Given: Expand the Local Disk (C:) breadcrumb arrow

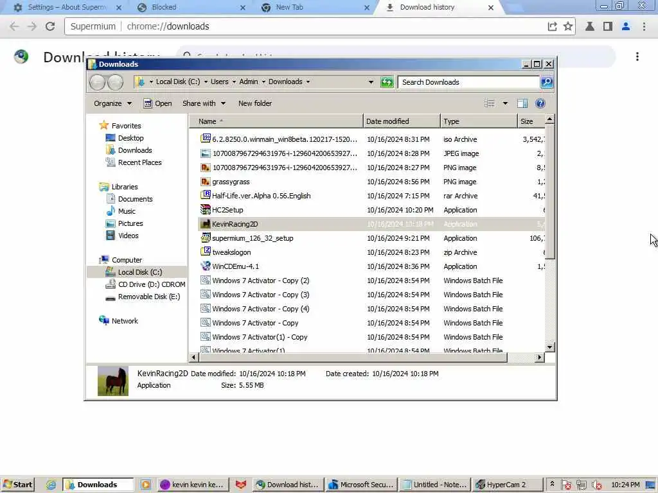Looking at the screenshot, I should tap(206, 82).
